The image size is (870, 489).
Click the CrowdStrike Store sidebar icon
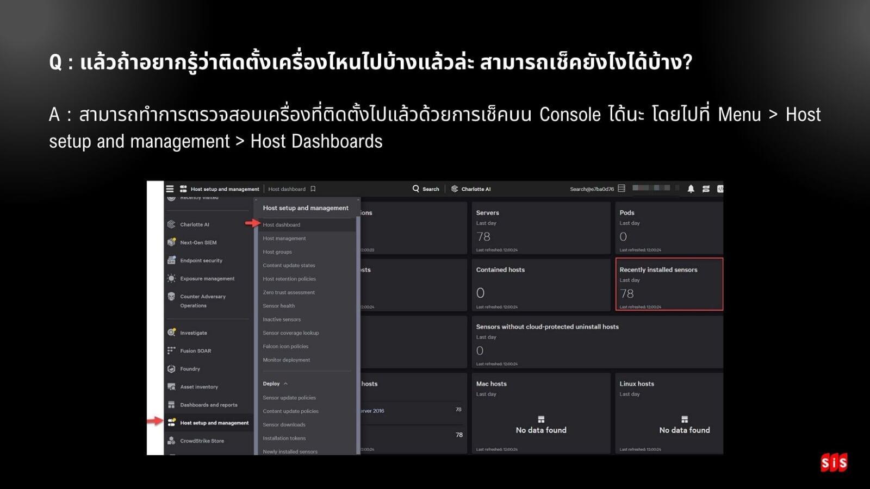[171, 441]
